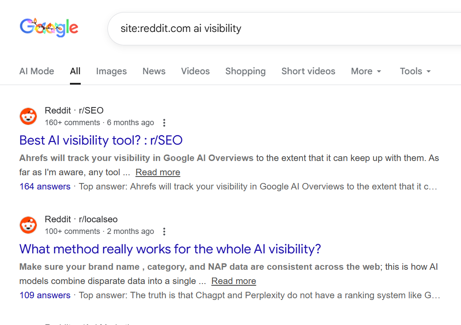Click the Reddit avatar icon on the r/localseo result

click(28, 225)
